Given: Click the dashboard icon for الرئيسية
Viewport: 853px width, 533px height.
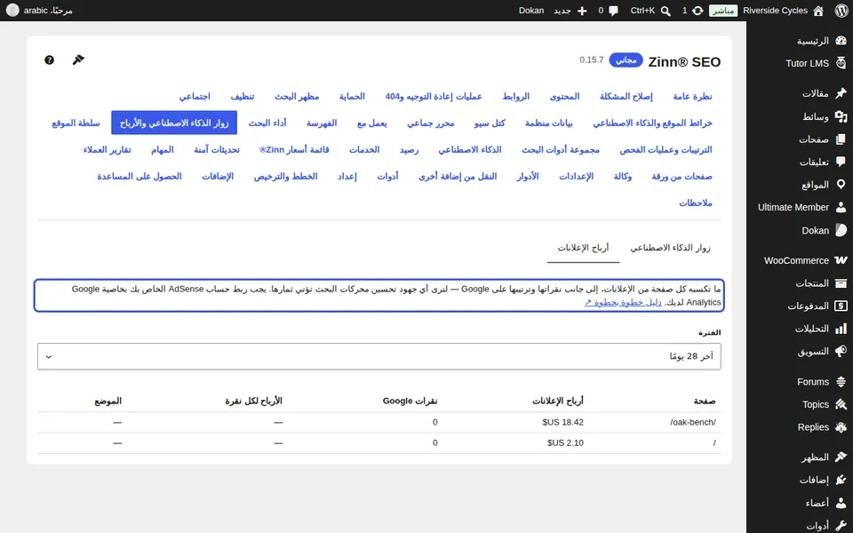Looking at the screenshot, I should (841, 41).
